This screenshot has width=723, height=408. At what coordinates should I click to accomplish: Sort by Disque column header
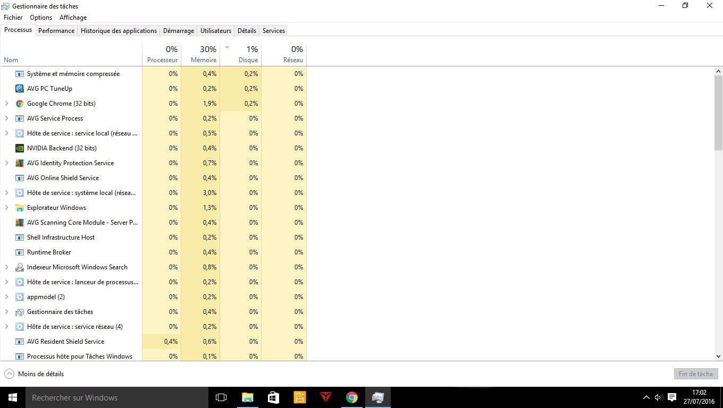click(x=241, y=54)
